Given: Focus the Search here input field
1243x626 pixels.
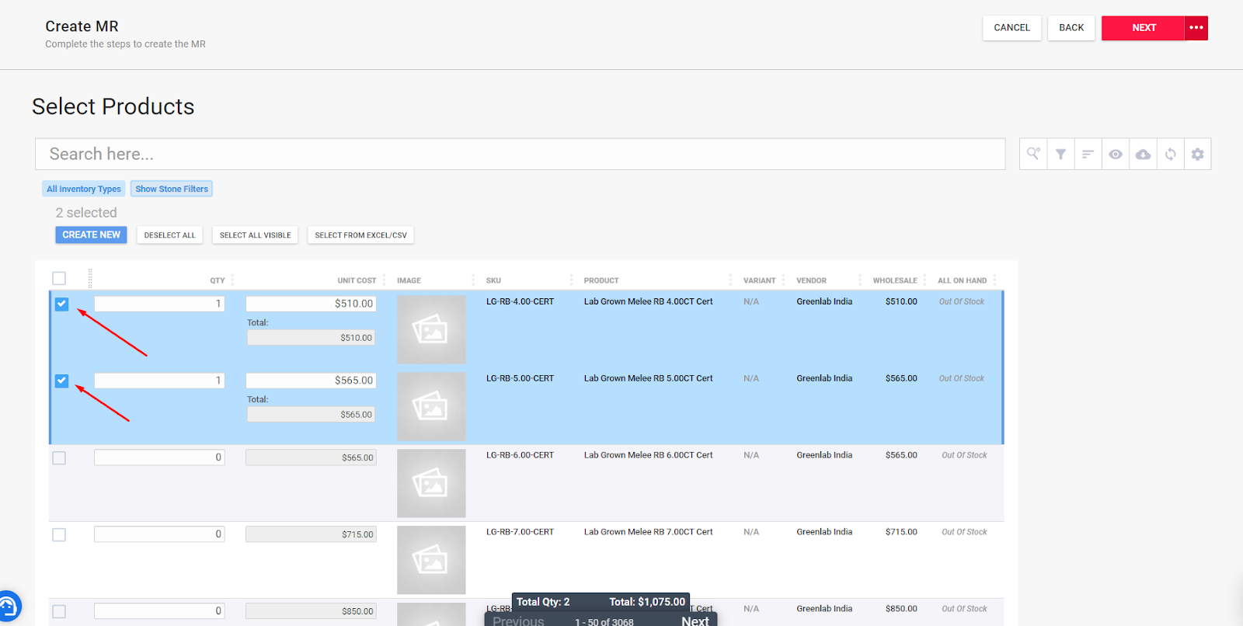Looking at the screenshot, I should [521, 154].
